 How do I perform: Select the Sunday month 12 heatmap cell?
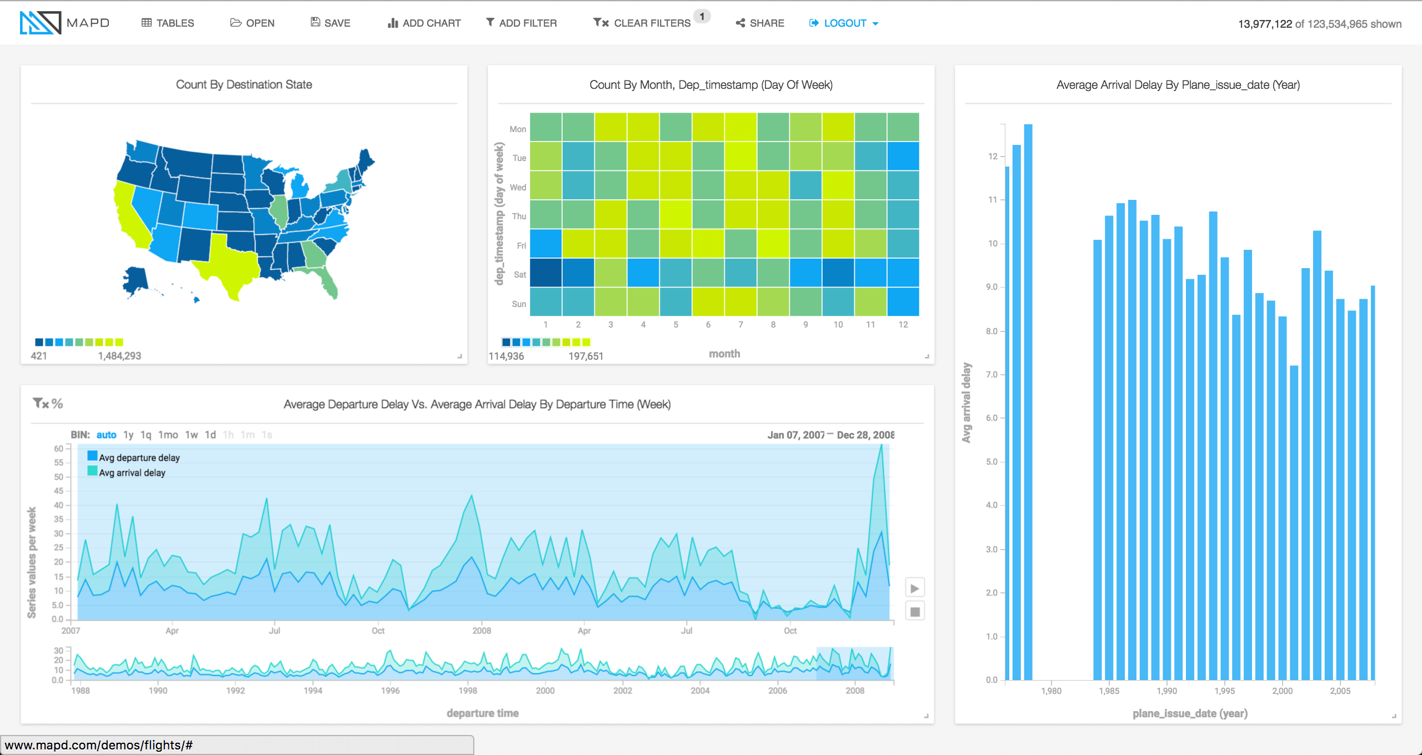(x=903, y=301)
